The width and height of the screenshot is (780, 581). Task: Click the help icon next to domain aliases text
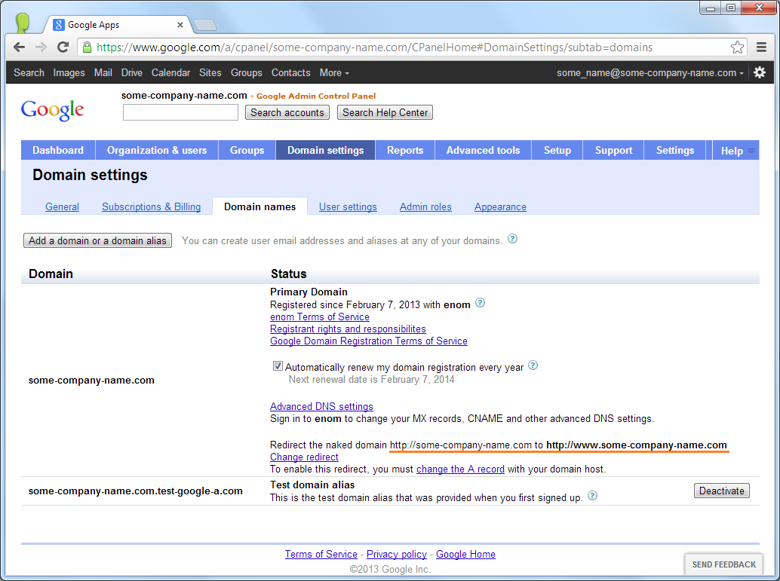(512, 240)
